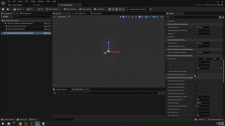
Task: Click the Eject icon in toolbar
Action: [120, 9]
